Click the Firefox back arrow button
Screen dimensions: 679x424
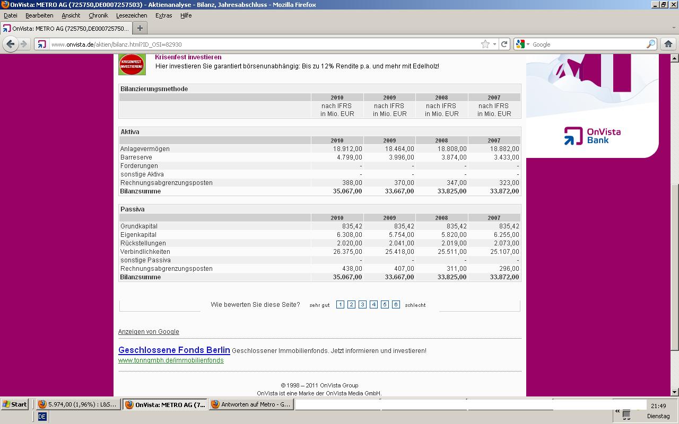point(10,44)
